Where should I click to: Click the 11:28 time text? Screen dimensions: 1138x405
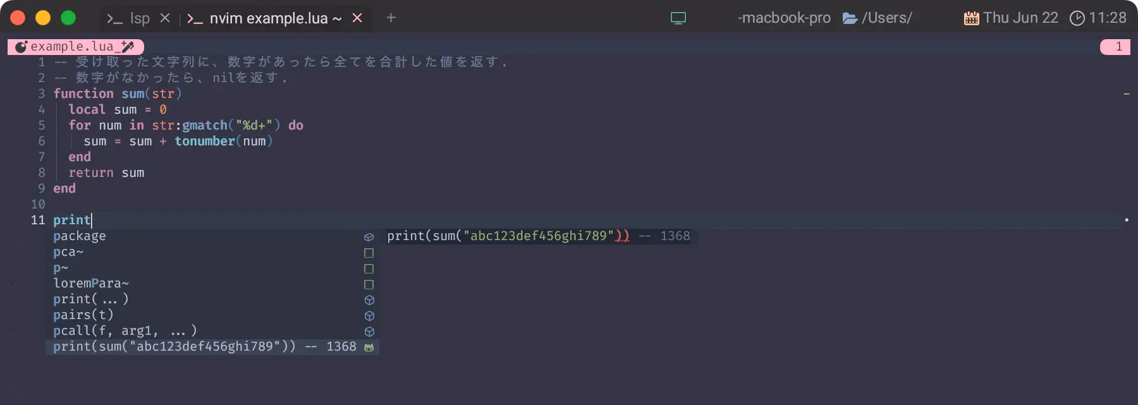pyautogui.click(x=1108, y=18)
